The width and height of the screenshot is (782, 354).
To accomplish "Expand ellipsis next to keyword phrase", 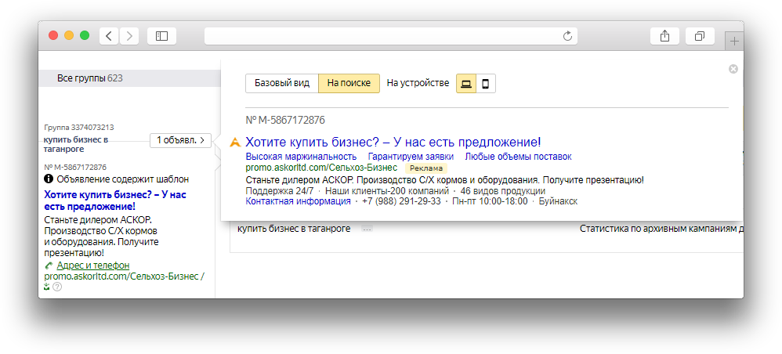I will [367, 229].
